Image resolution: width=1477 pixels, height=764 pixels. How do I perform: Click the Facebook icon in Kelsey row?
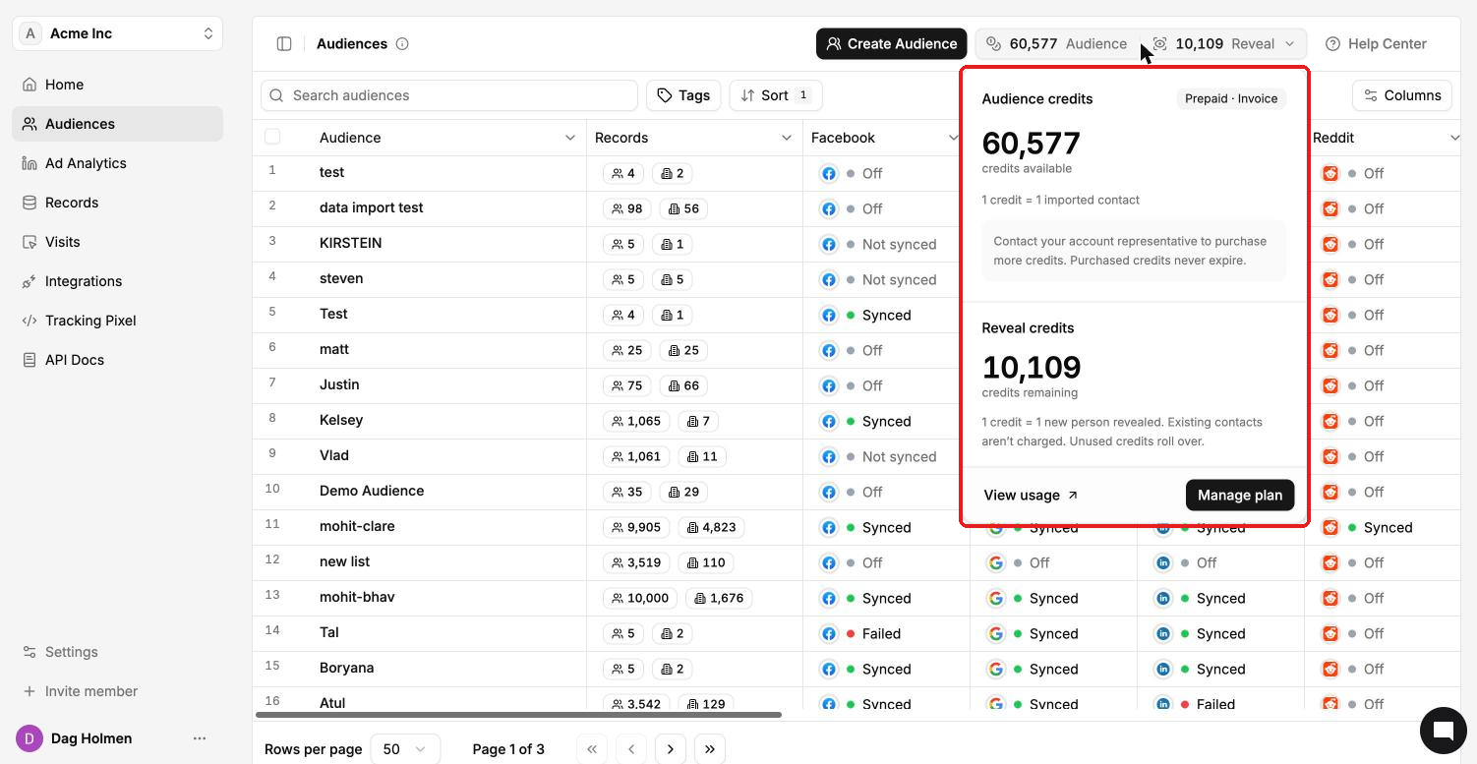[829, 421]
